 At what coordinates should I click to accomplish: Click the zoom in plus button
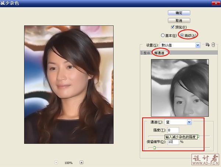click(x=81, y=163)
